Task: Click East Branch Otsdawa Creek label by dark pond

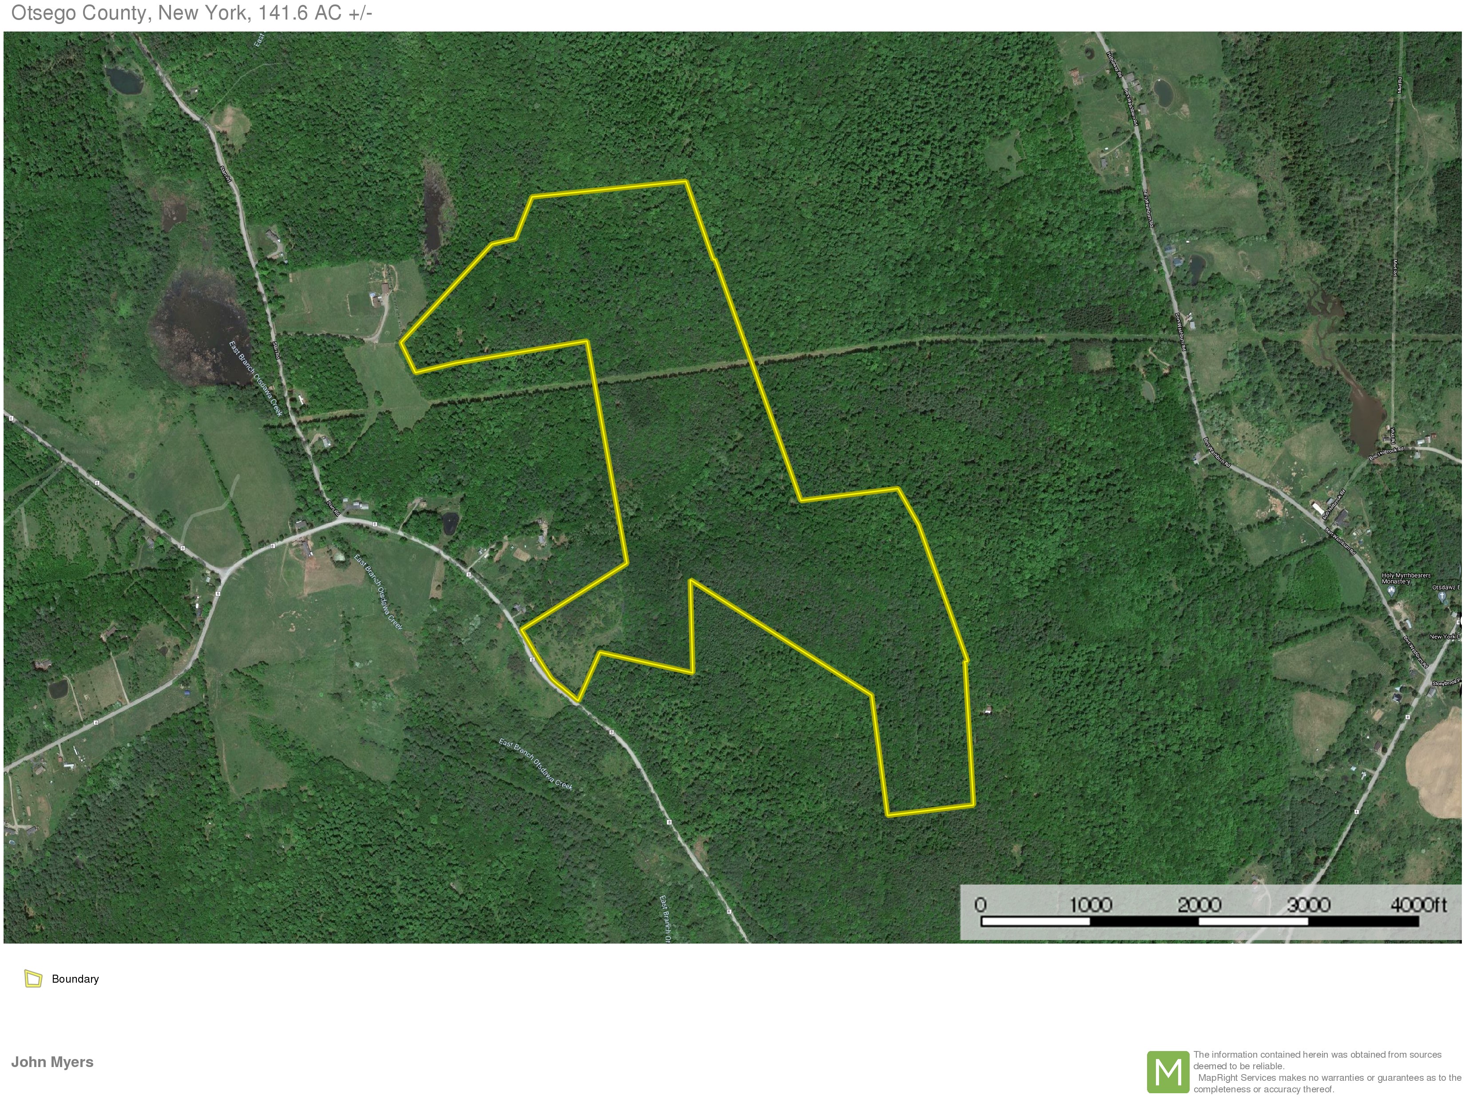Action: 256,378
